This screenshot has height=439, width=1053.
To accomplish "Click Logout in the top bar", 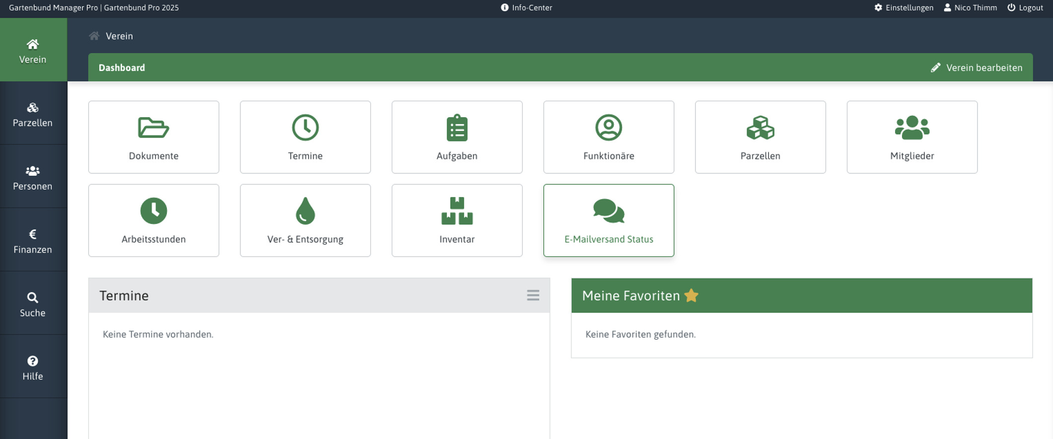I will click(1025, 7).
